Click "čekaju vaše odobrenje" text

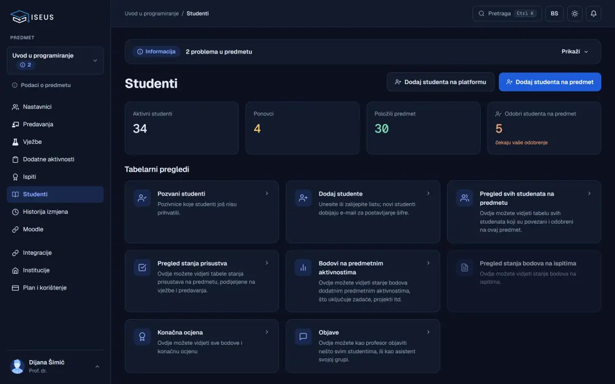(x=521, y=143)
